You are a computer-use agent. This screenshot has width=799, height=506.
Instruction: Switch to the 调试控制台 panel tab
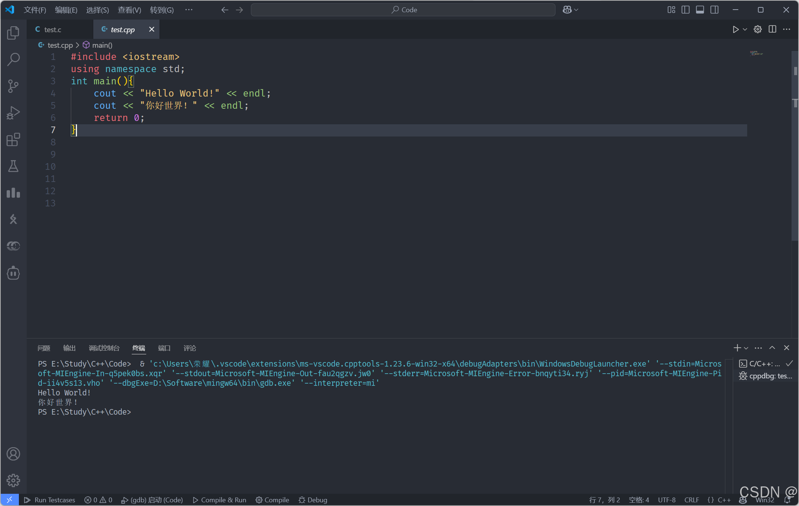pyautogui.click(x=104, y=348)
